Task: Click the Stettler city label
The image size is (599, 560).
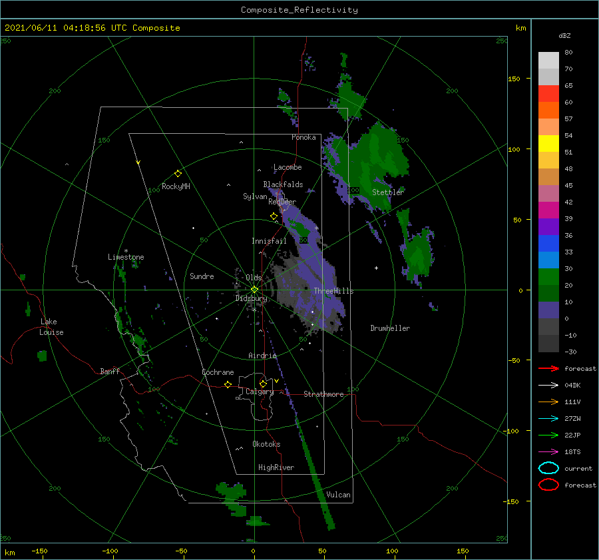Action: pos(388,192)
